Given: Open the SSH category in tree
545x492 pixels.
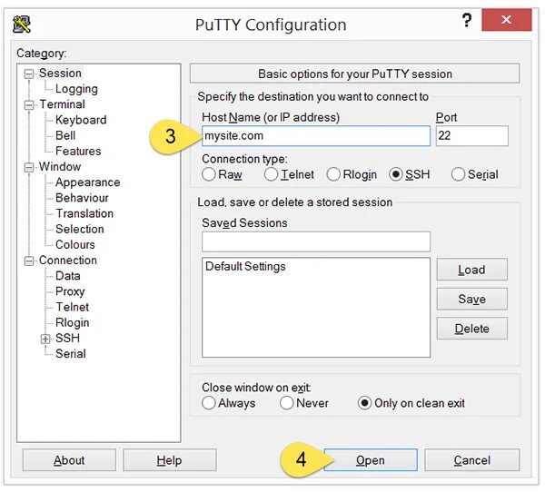Looking at the screenshot, I should [x=67, y=338].
